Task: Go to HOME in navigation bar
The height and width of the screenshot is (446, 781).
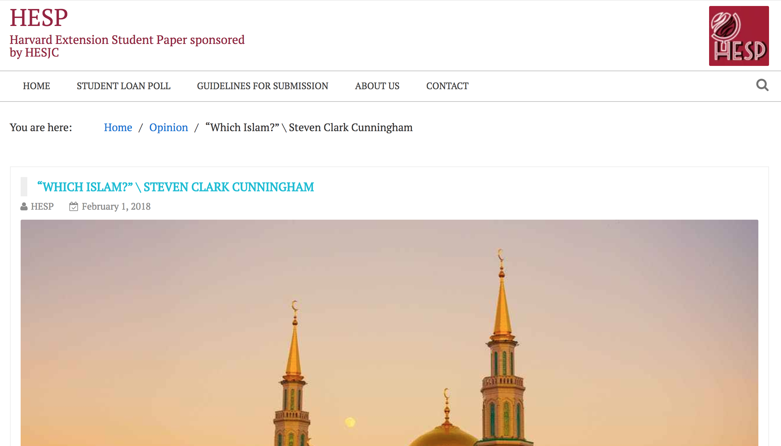Action: pyautogui.click(x=36, y=86)
